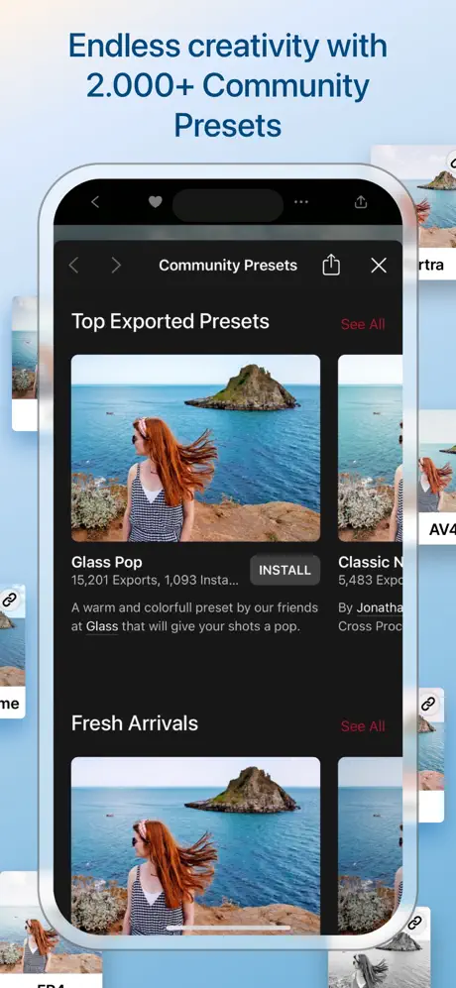This screenshot has height=988, width=456.
Task: Go forward with the sheet's right arrow
Action: point(116,266)
